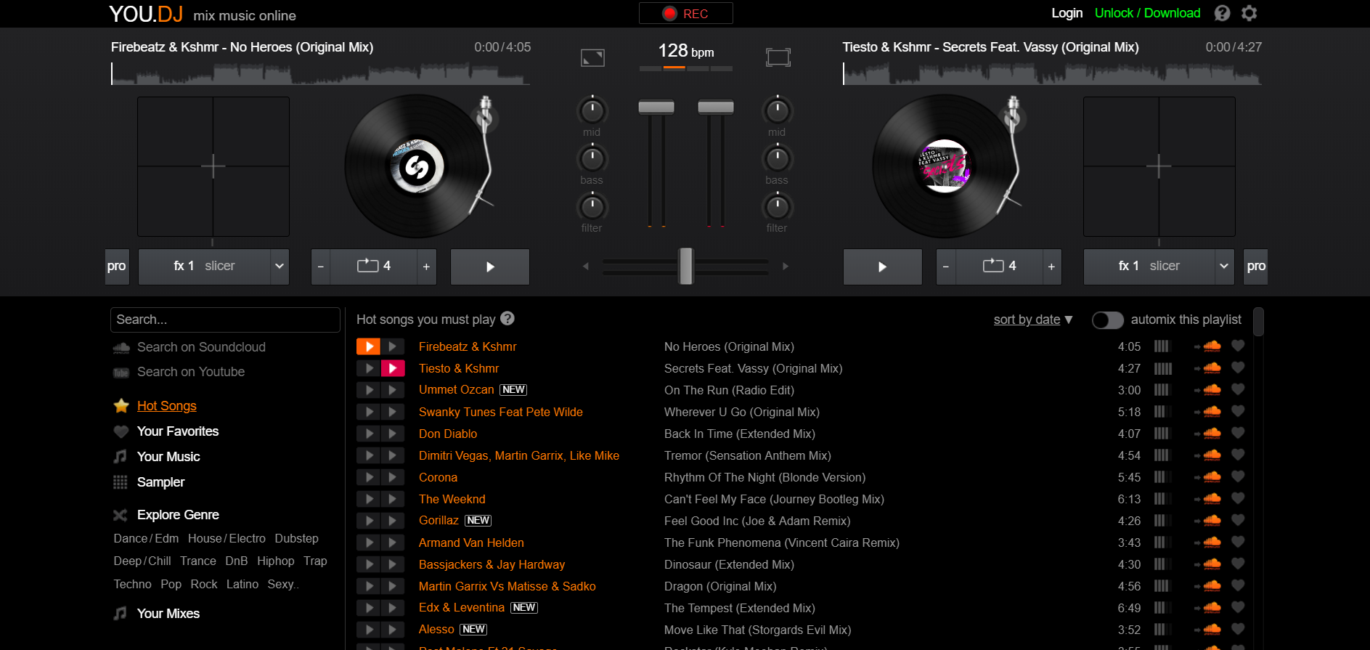Favorite No Heroes with its heart icon

[1238, 346]
